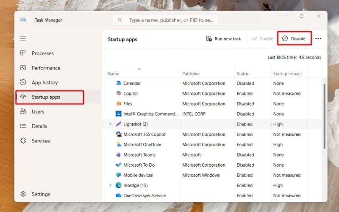Screen dimensions: 339x212
Task: Click the INTEL CORP publisher cell
Action: pyautogui.click(x=194, y=114)
